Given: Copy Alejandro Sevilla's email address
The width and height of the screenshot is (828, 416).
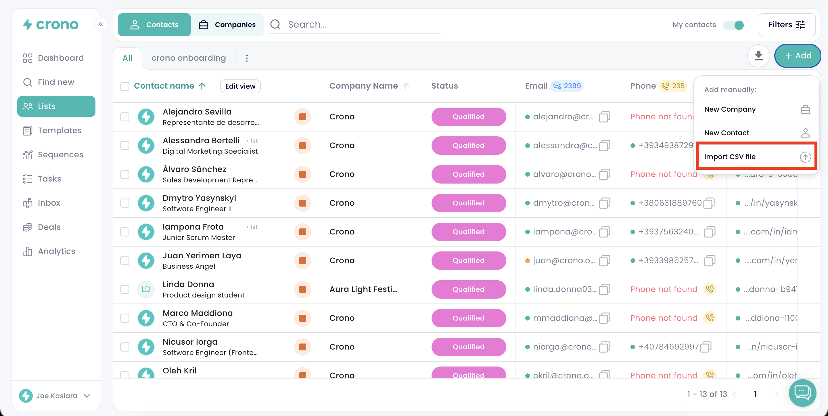Looking at the screenshot, I should (x=604, y=117).
